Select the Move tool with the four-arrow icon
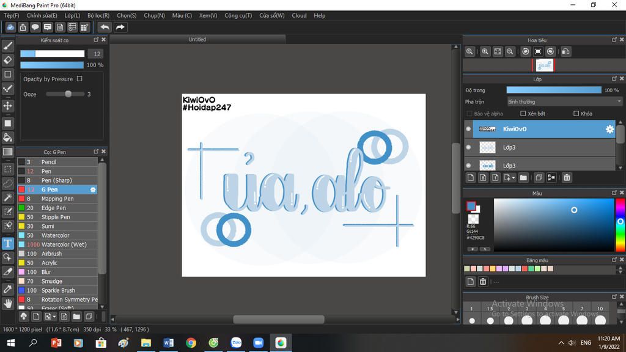Viewport: 626px width, 352px height. (x=7, y=106)
